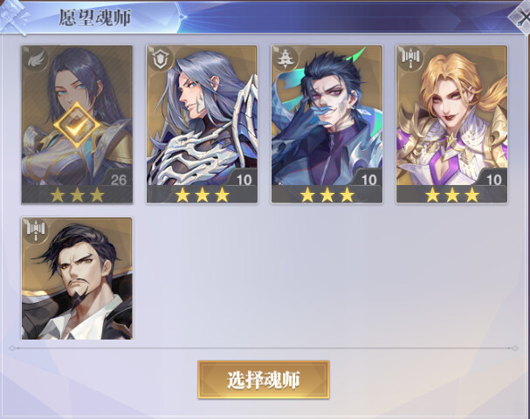This screenshot has width=530, height=419.
Task: Click the level 10 badge on blonde card
Action: tap(492, 178)
